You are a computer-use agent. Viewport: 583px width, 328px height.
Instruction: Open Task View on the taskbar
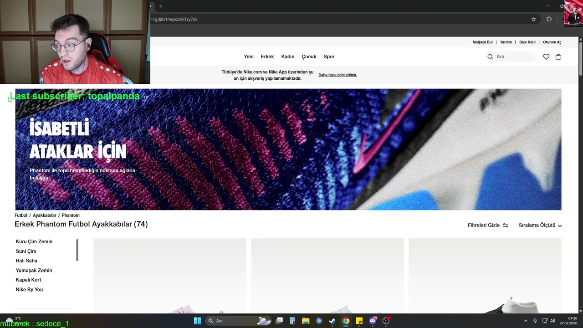tap(279, 321)
